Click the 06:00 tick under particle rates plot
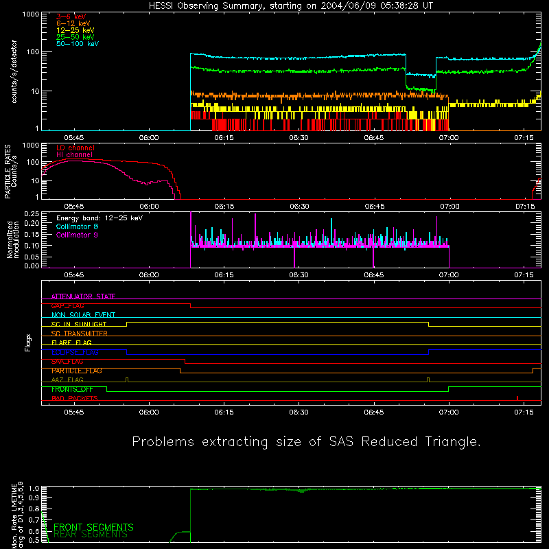549x549 pixels. pos(149,207)
